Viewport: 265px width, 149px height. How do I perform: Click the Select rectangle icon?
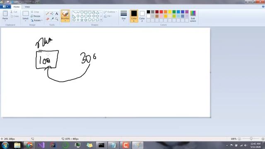click(26, 14)
